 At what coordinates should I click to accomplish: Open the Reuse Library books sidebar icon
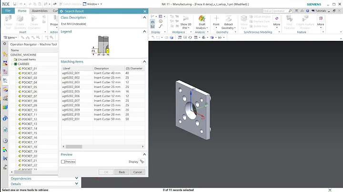click(x=5, y=107)
